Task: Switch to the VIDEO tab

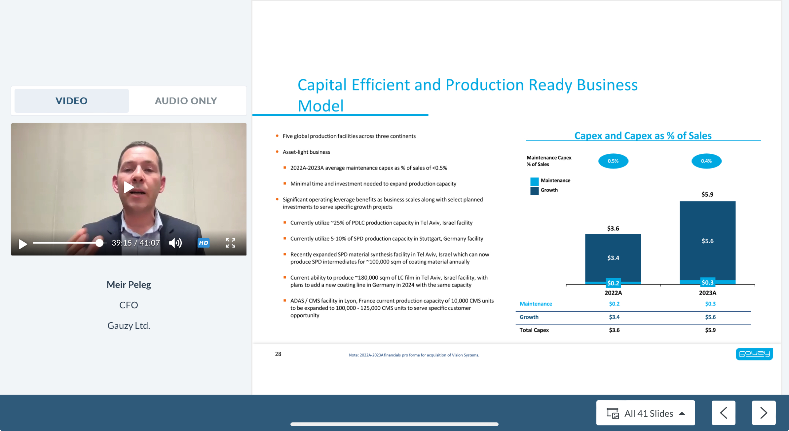Action: (72, 101)
